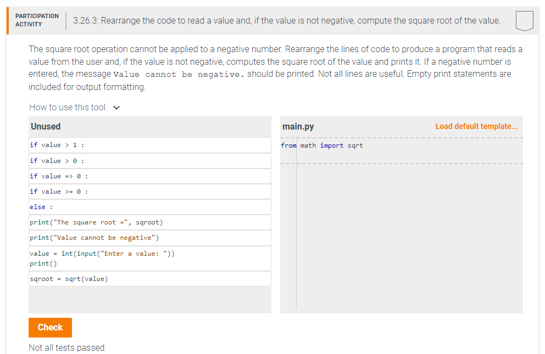Select the 'if value > 1 :' code block
The image size is (545, 354).
(x=149, y=145)
